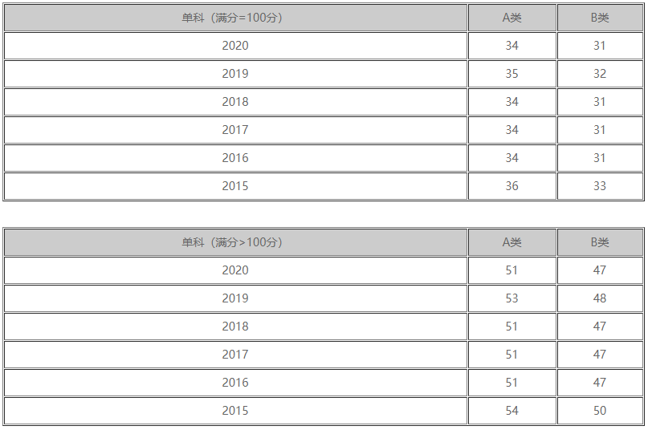The height and width of the screenshot is (430, 648).
Task: Click the 33 value in 2015 row
Action: [x=600, y=186]
